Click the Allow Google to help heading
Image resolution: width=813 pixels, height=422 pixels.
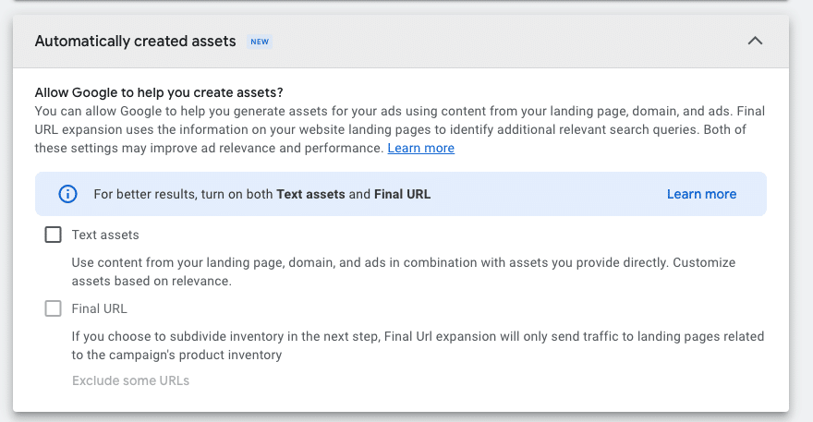(x=159, y=92)
